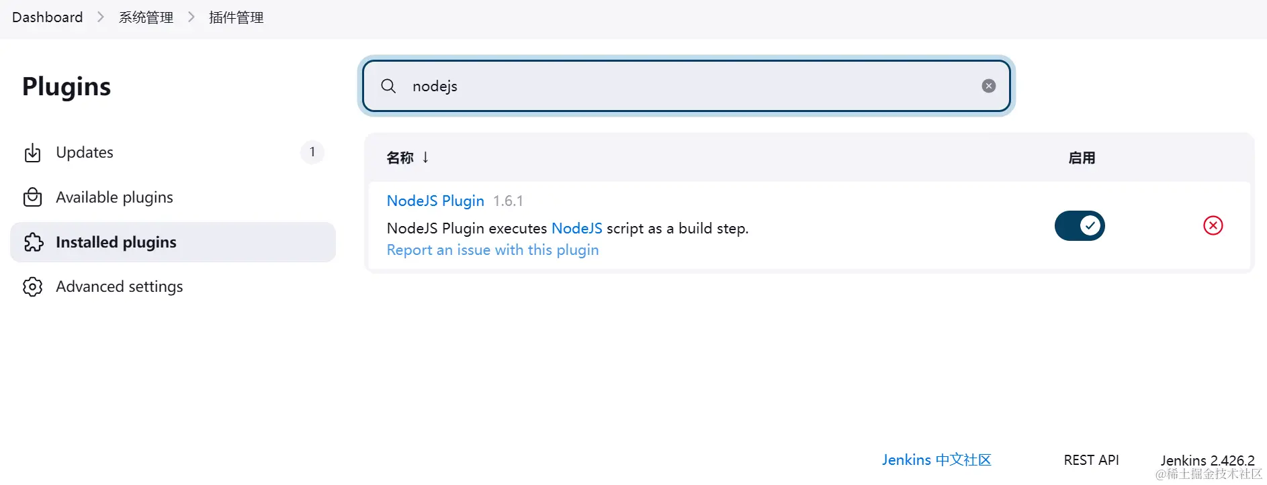1267x485 pixels.
Task: Click inside the plugin search field
Action: (672, 86)
